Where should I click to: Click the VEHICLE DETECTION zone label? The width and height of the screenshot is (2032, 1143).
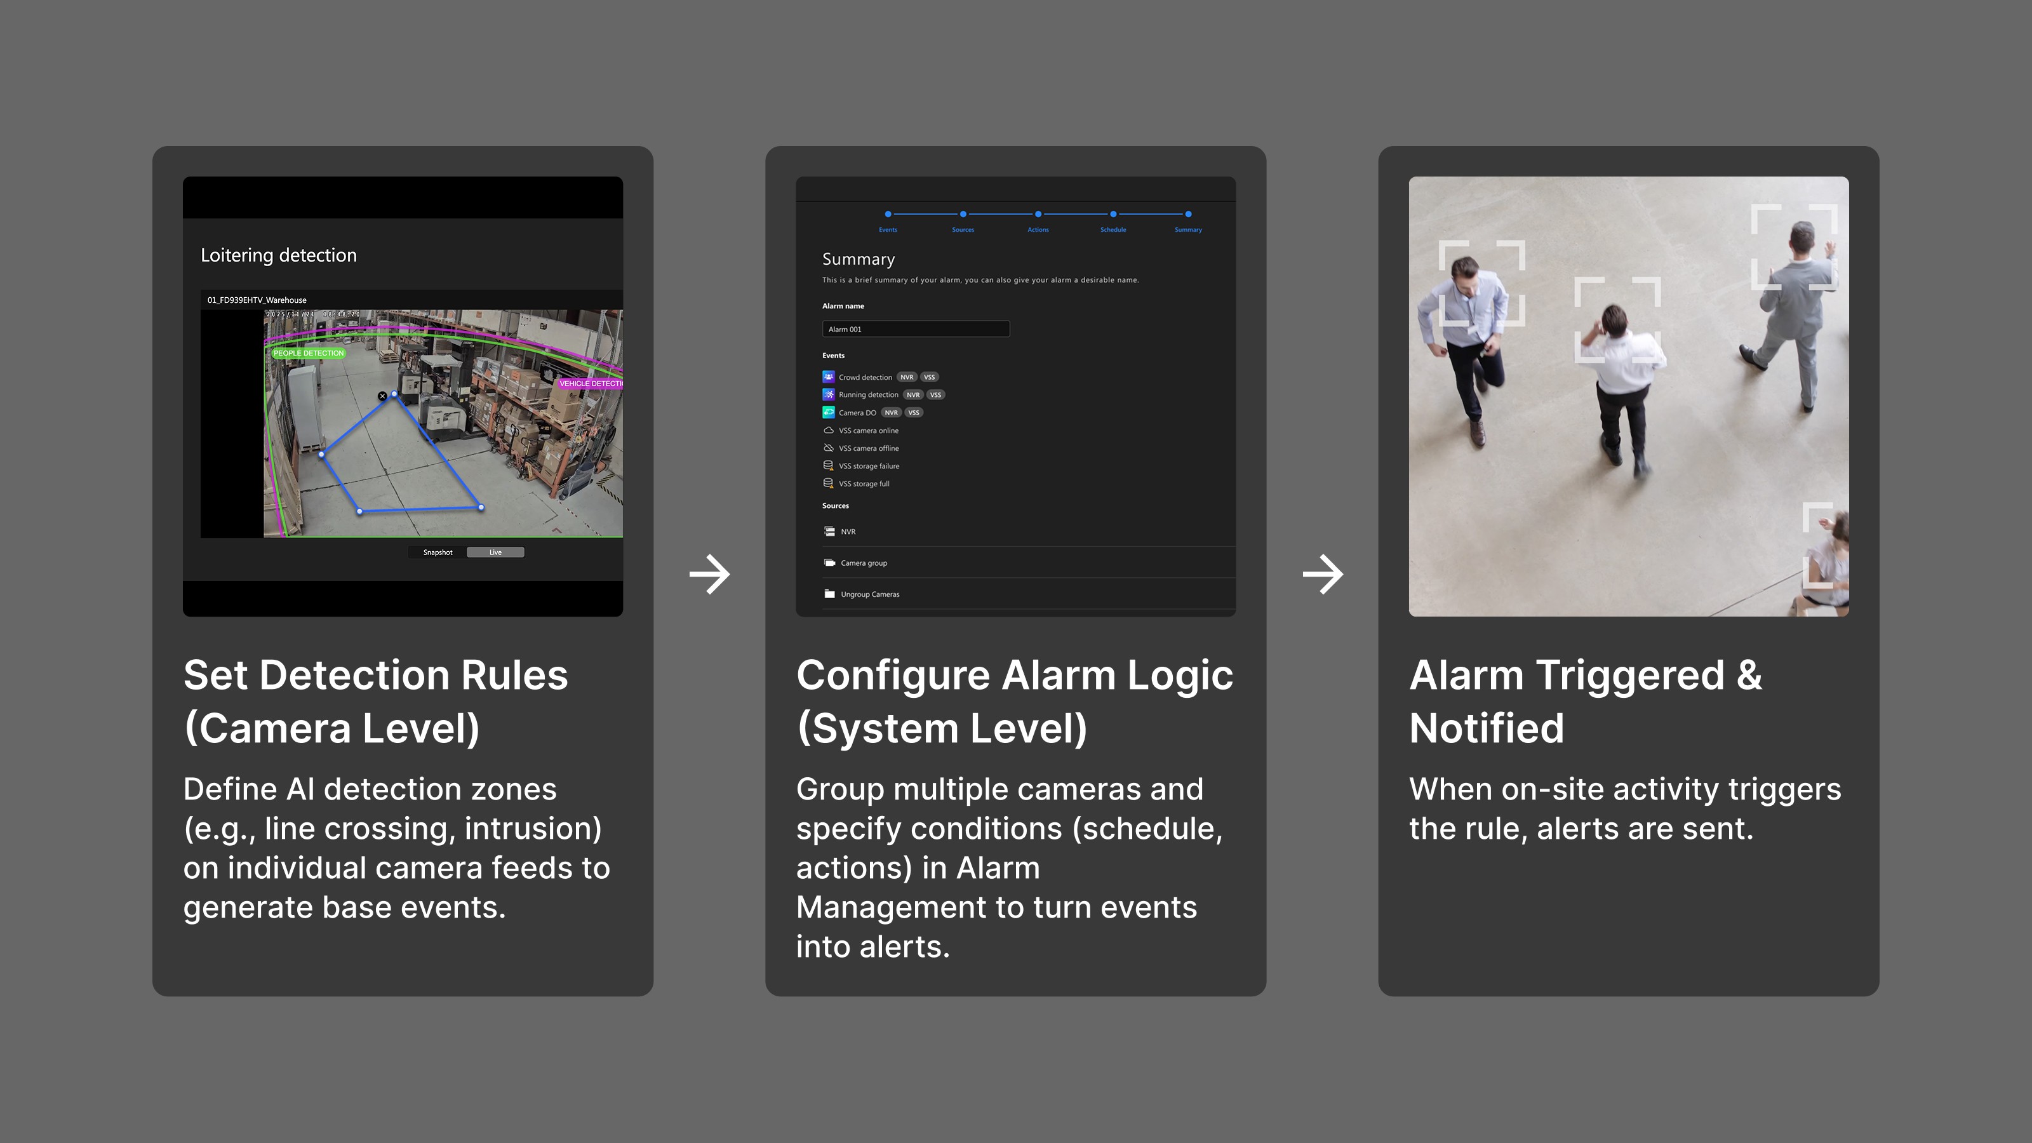[590, 384]
